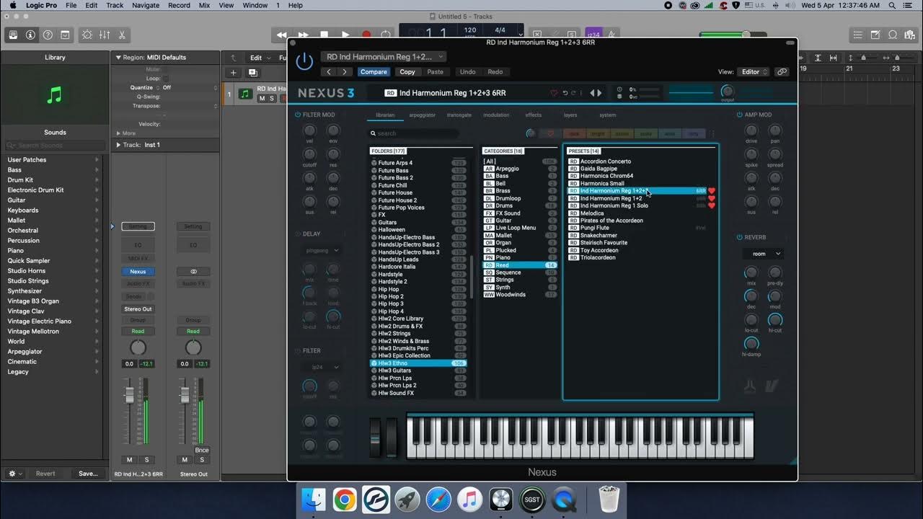The width and height of the screenshot is (923, 519).
Task: Open the Navigate menu
Action: (x=146, y=5)
